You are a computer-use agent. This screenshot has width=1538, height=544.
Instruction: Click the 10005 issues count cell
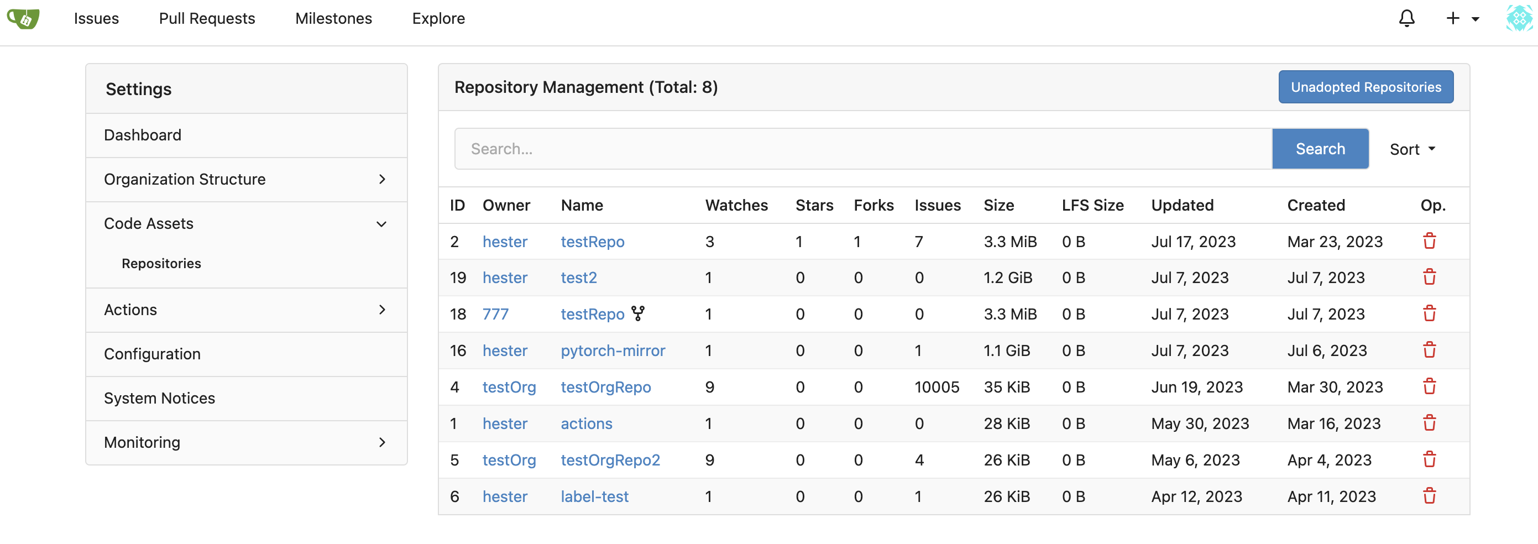[x=937, y=387]
